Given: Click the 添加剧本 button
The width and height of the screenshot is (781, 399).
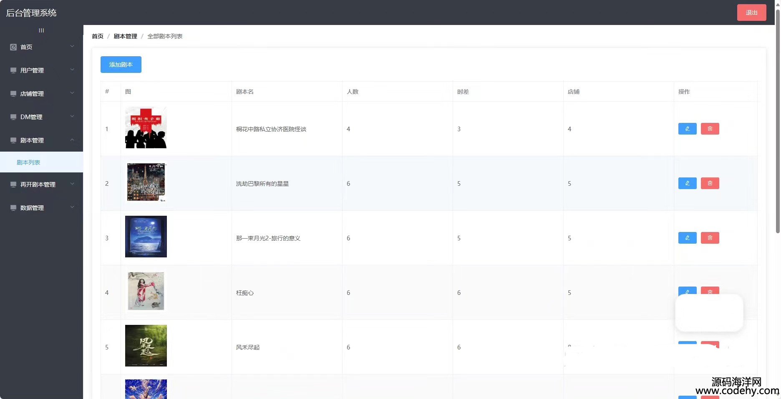Looking at the screenshot, I should (x=121, y=65).
